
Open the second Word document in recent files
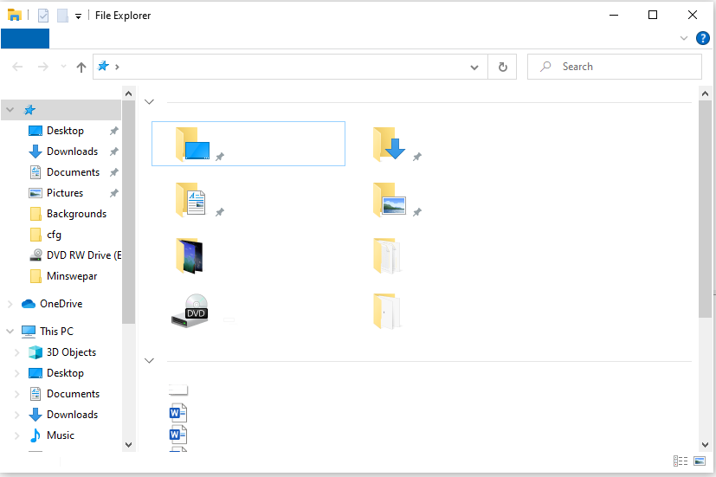click(x=177, y=435)
